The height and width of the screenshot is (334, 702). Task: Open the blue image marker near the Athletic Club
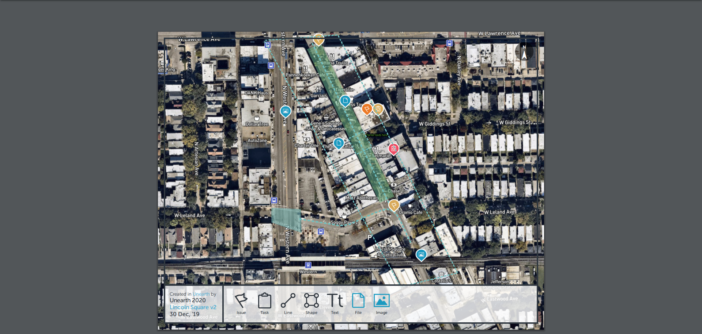[421, 255]
